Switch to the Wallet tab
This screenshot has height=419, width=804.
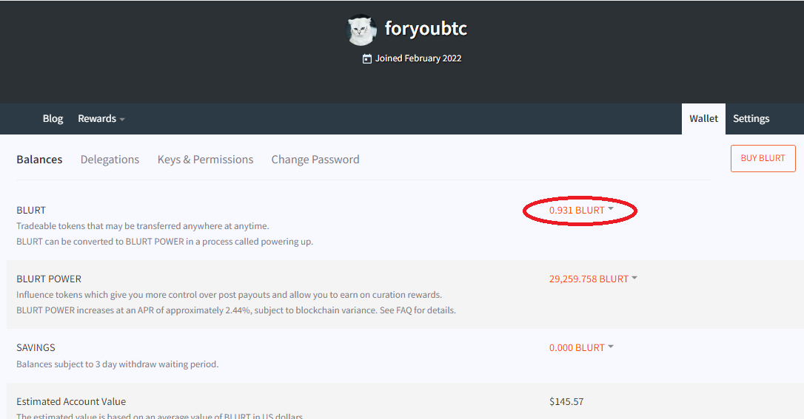point(703,119)
